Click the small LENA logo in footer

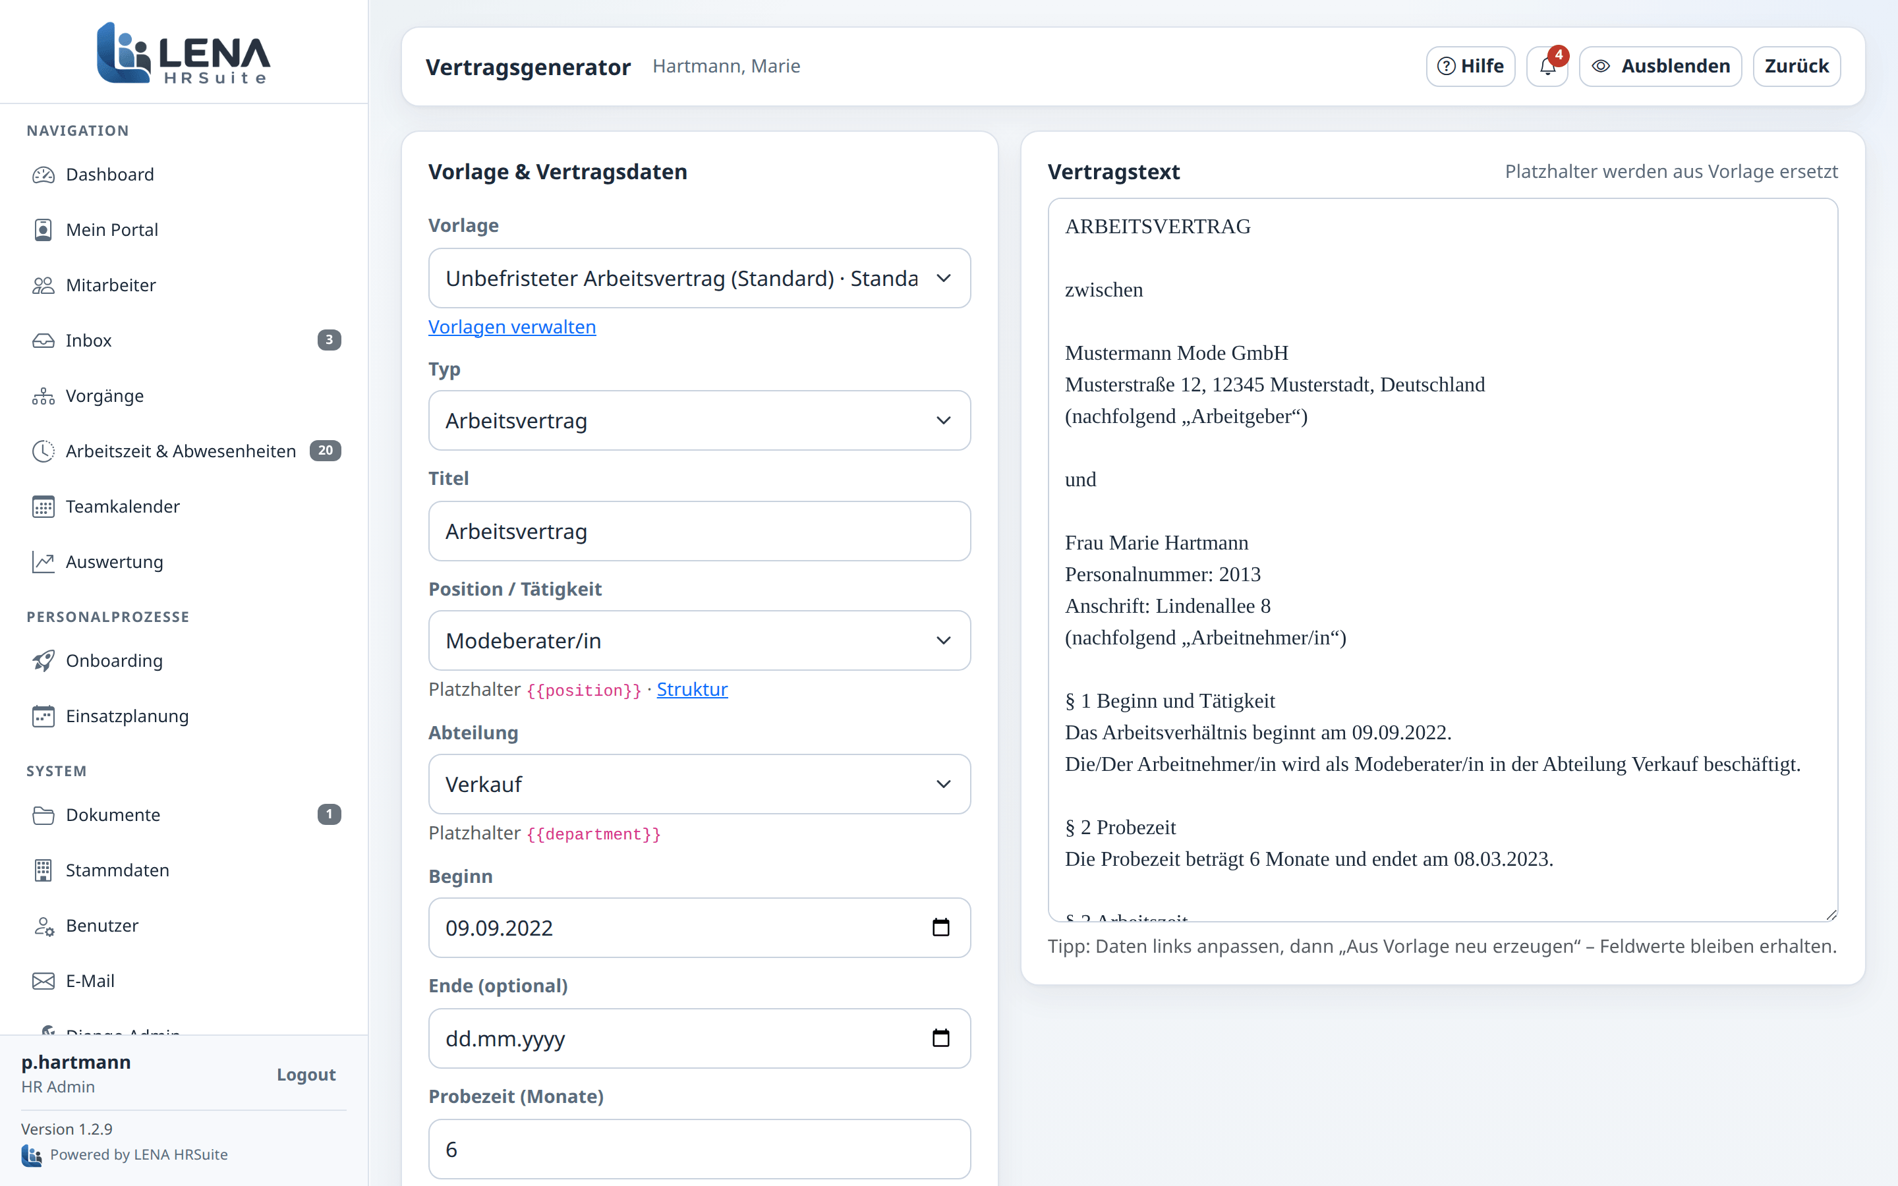[32, 1154]
